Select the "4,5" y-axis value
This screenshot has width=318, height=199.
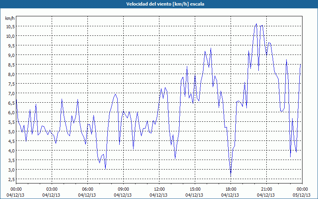11,141
